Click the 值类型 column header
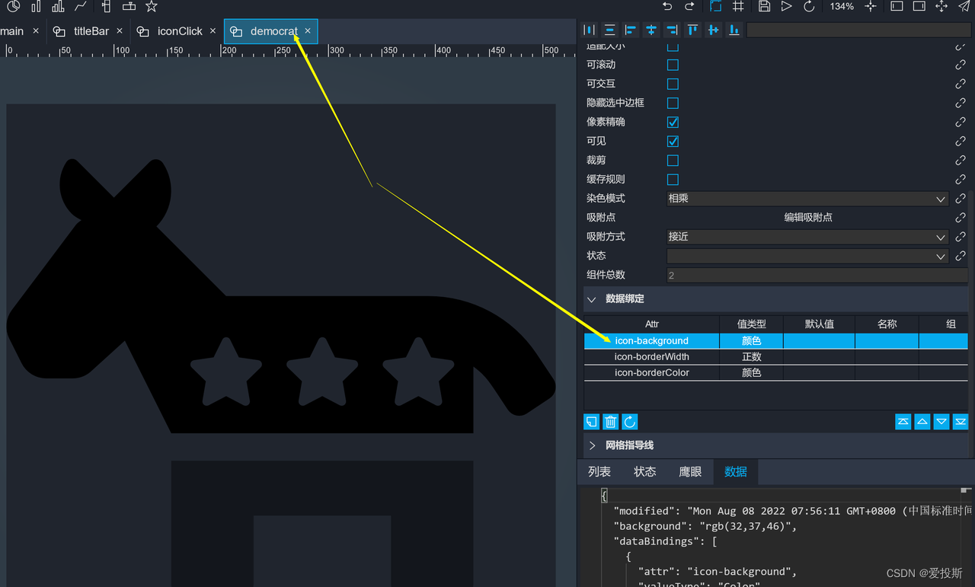 [x=751, y=324]
